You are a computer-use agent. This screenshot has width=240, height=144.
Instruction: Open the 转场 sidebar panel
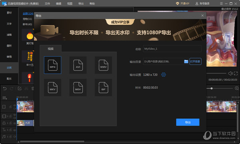tap(9, 57)
